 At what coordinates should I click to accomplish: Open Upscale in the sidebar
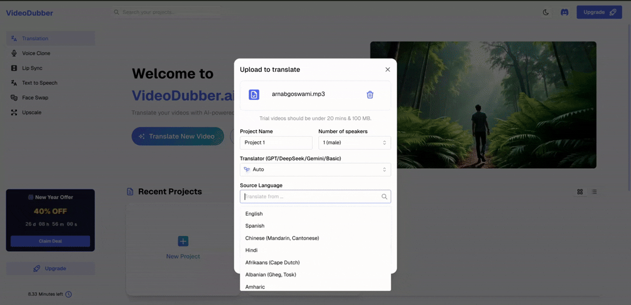(x=51, y=112)
